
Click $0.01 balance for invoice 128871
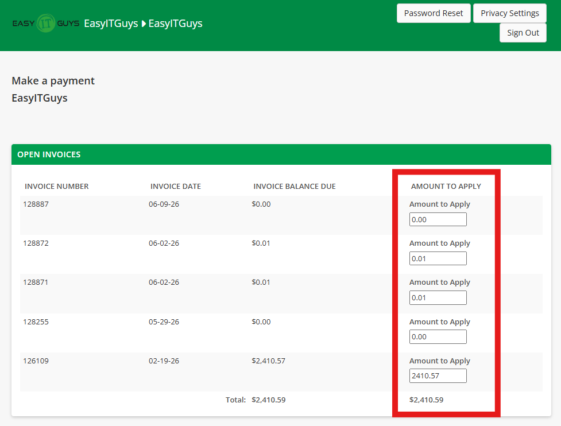tap(261, 282)
